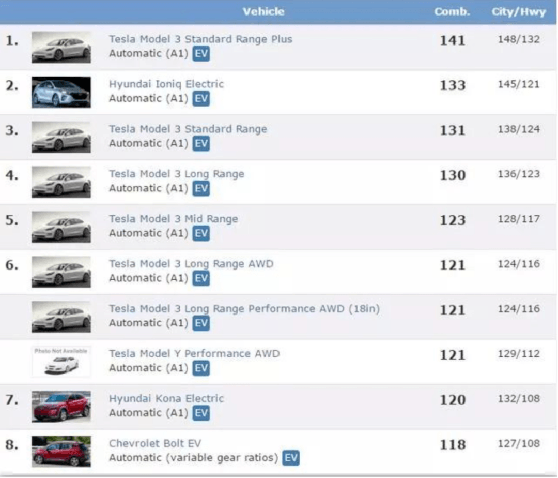The width and height of the screenshot is (558, 478).
Task: Click the EV badge for Chevrolet Bolt EV
Action: (291, 458)
